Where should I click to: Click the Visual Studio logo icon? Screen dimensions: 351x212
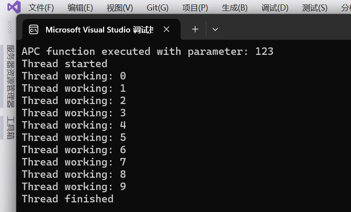point(13,7)
